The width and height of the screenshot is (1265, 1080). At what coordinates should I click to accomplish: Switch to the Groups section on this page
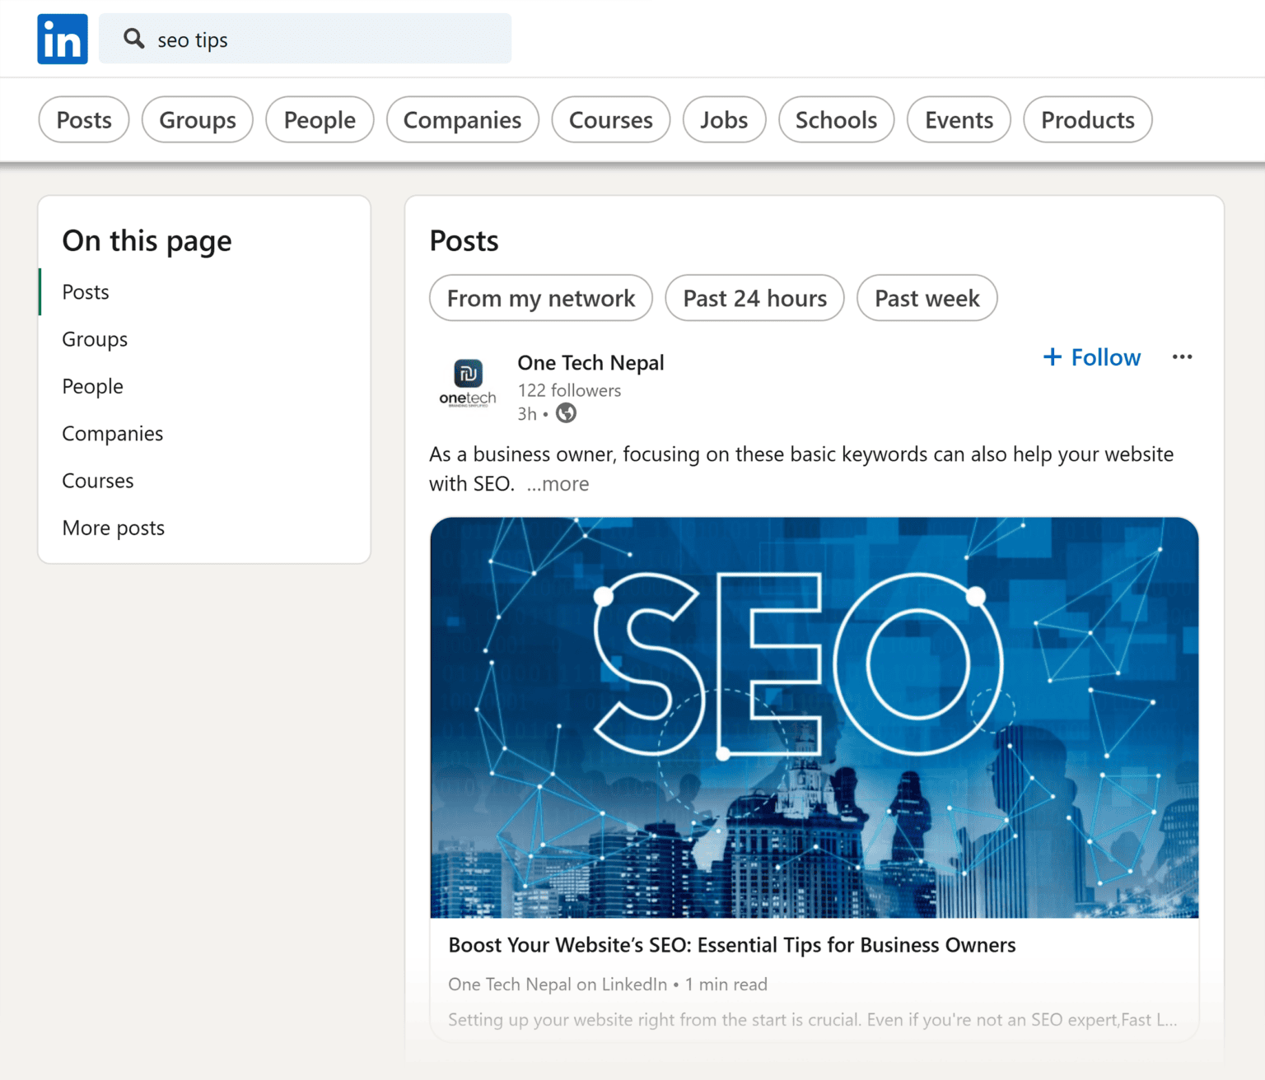tap(94, 338)
